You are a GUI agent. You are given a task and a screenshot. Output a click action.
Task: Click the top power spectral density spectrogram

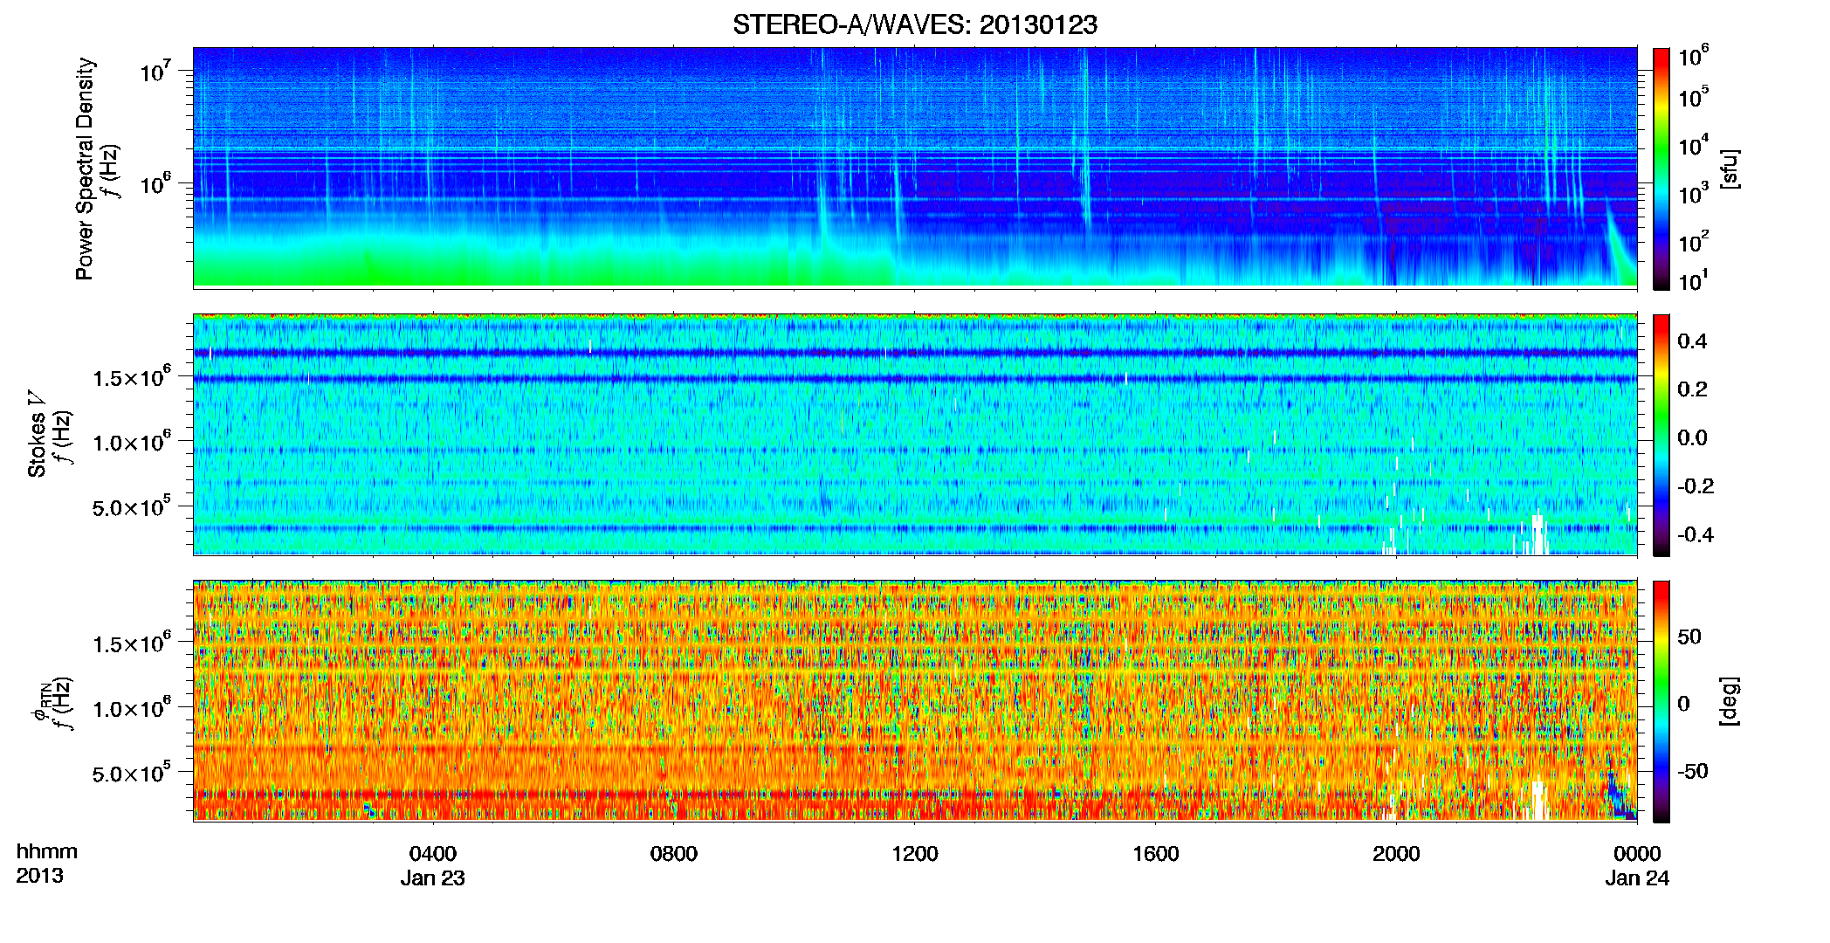point(915,168)
